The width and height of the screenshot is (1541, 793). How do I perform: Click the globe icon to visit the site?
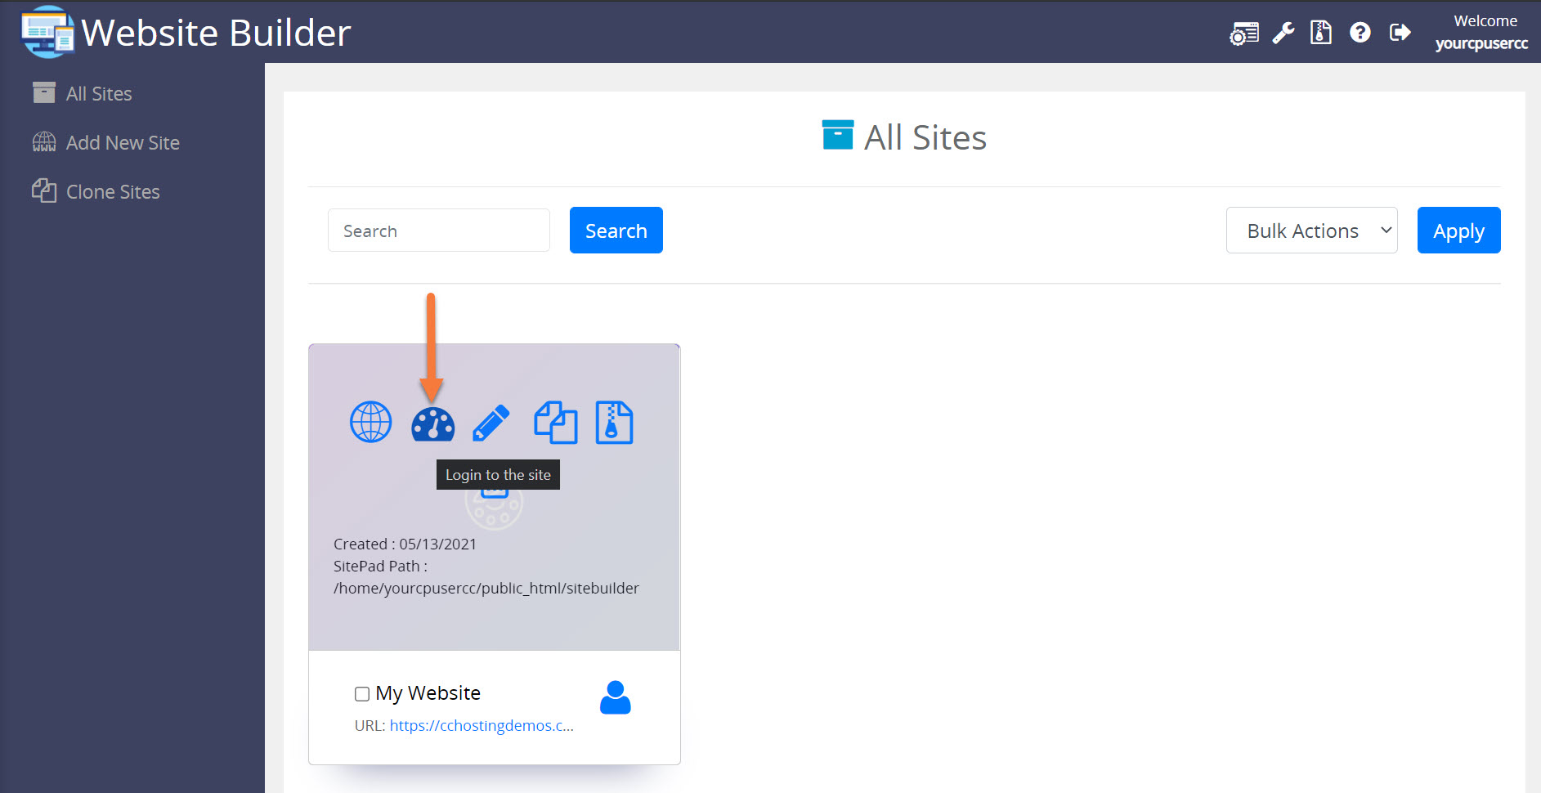click(x=370, y=423)
